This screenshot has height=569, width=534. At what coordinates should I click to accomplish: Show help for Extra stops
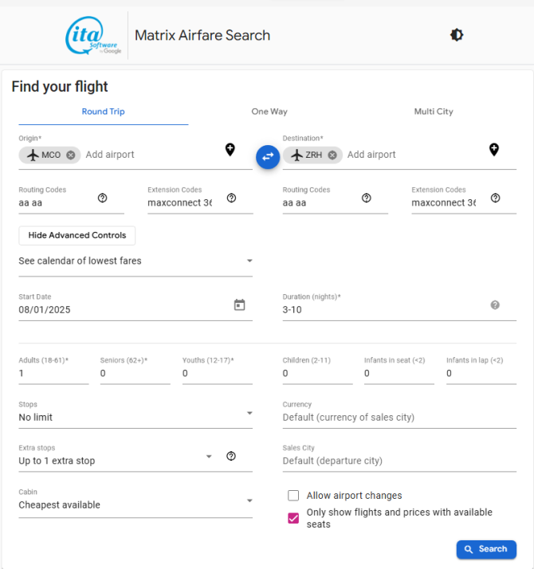pyautogui.click(x=231, y=456)
